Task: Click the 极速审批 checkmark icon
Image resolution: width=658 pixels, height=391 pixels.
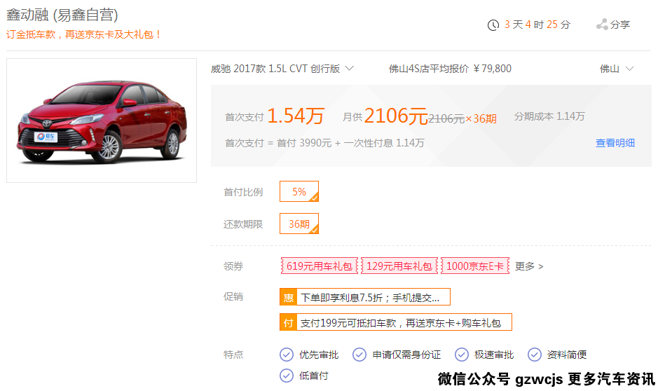Action: (x=462, y=355)
